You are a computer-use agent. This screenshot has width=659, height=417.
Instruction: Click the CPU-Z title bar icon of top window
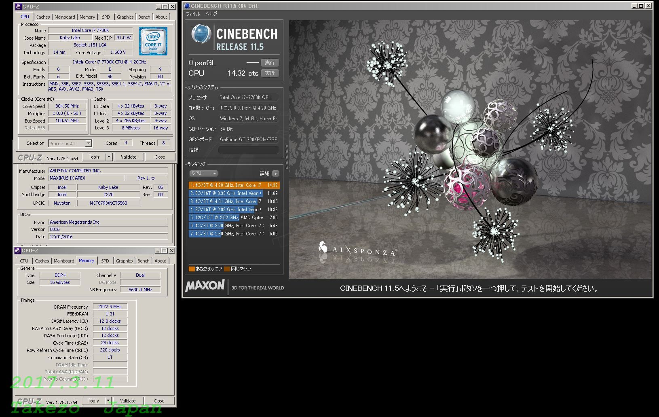click(18, 7)
